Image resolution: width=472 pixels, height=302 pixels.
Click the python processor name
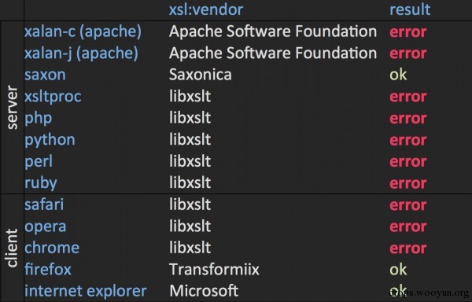point(50,140)
